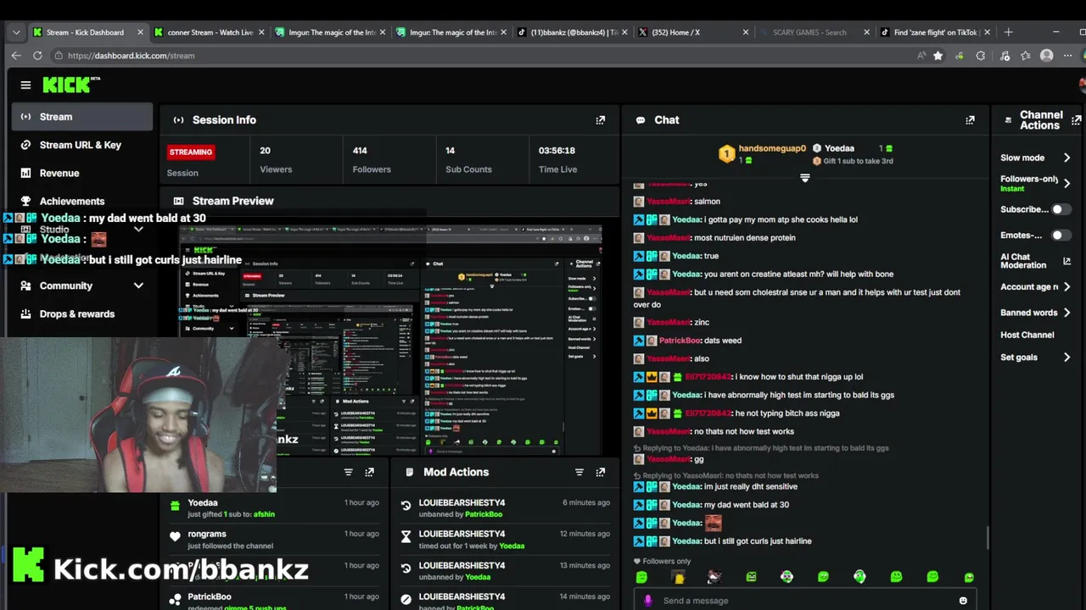Insert the angry green square emote
The height and width of the screenshot is (610, 1086).
coord(751,577)
